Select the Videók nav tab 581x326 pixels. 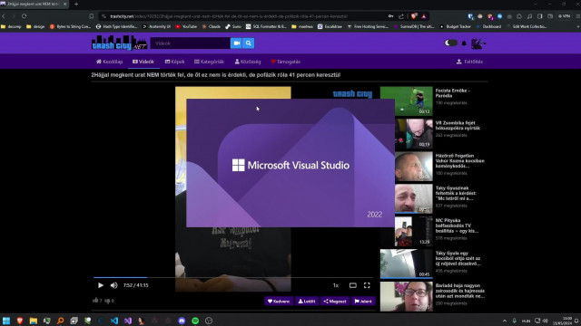point(143,62)
